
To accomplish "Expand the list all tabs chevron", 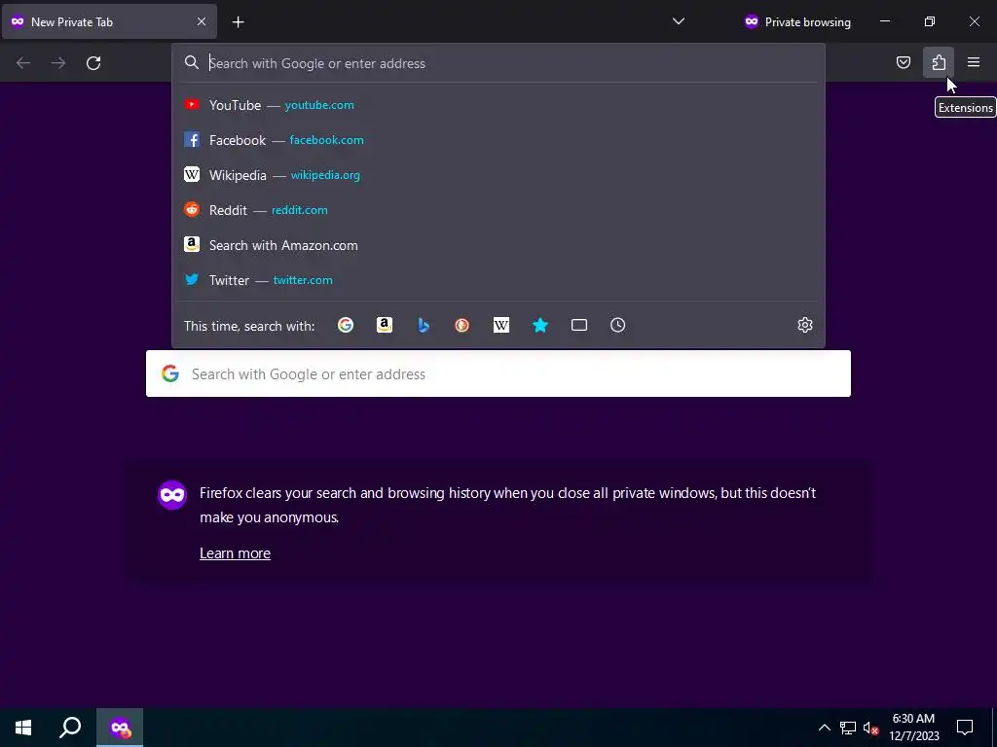I will 679,21.
